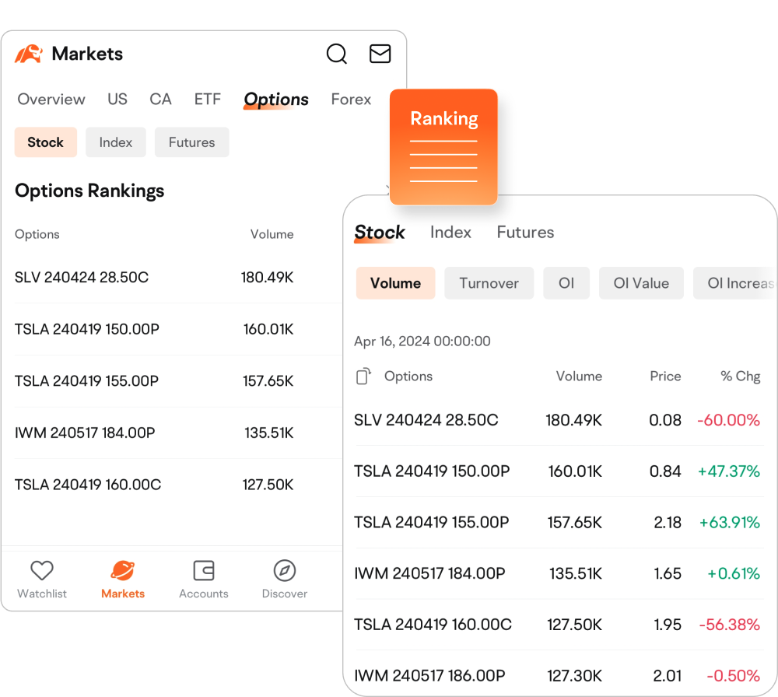The image size is (778, 697).
Task: Switch to the ETF tab
Action: (207, 100)
